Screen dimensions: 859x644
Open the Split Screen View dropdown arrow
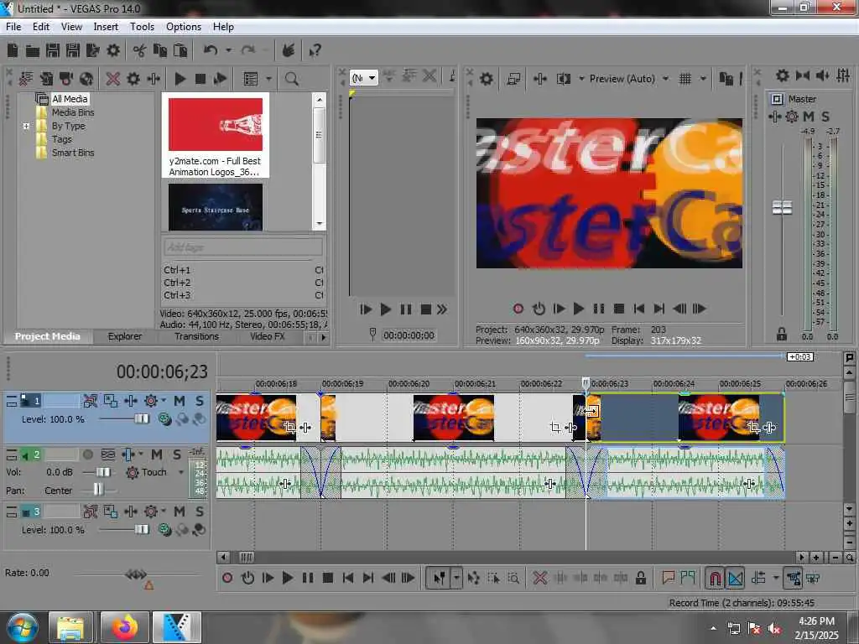581,79
